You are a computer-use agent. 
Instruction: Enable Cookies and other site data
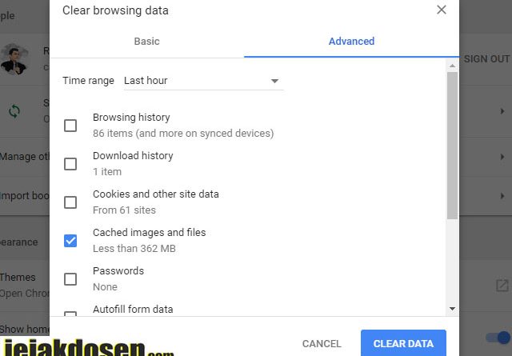tap(70, 202)
